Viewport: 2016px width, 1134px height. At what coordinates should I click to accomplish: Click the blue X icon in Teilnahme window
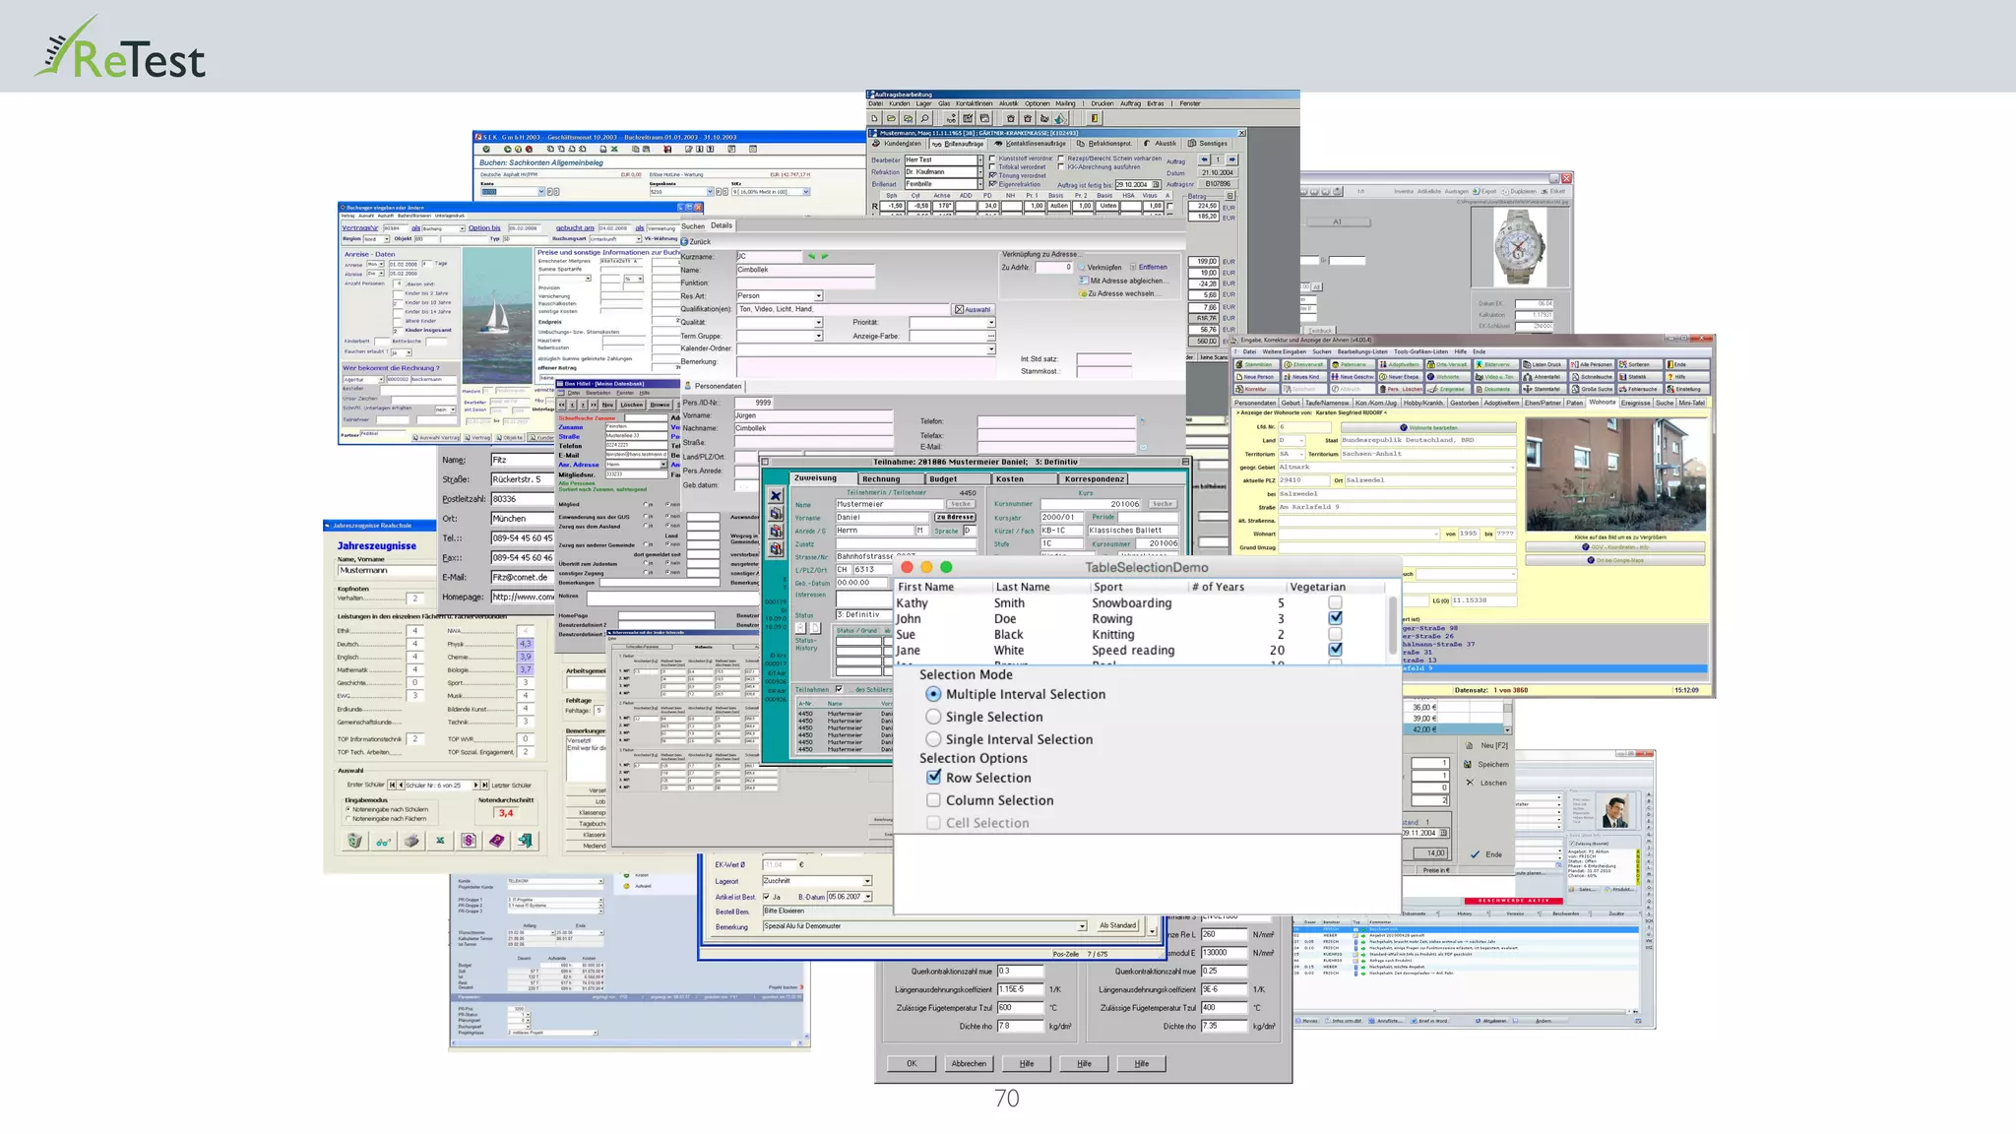click(x=776, y=496)
